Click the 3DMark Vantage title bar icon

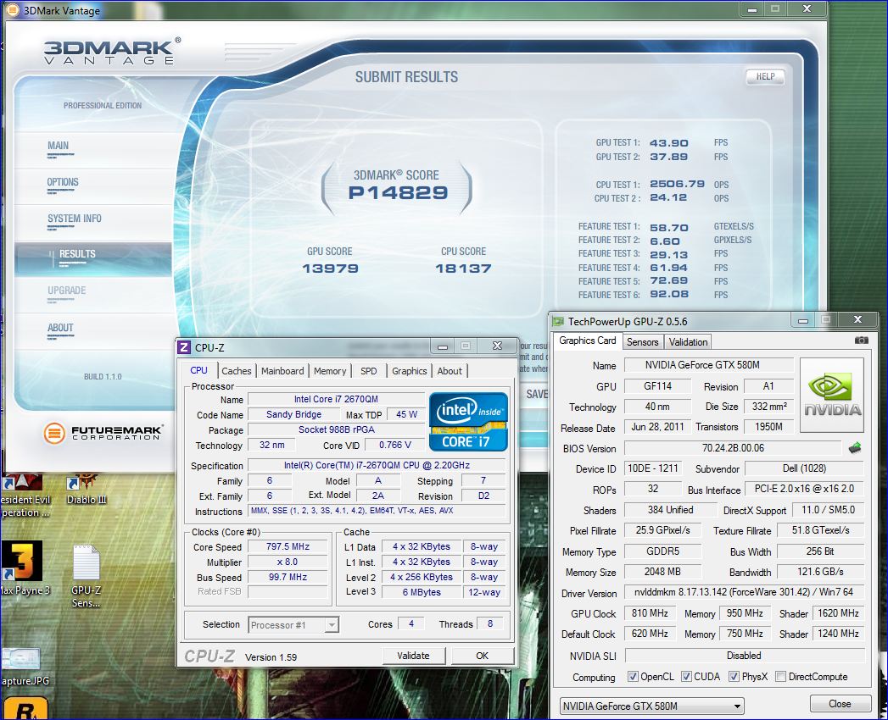point(12,9)
